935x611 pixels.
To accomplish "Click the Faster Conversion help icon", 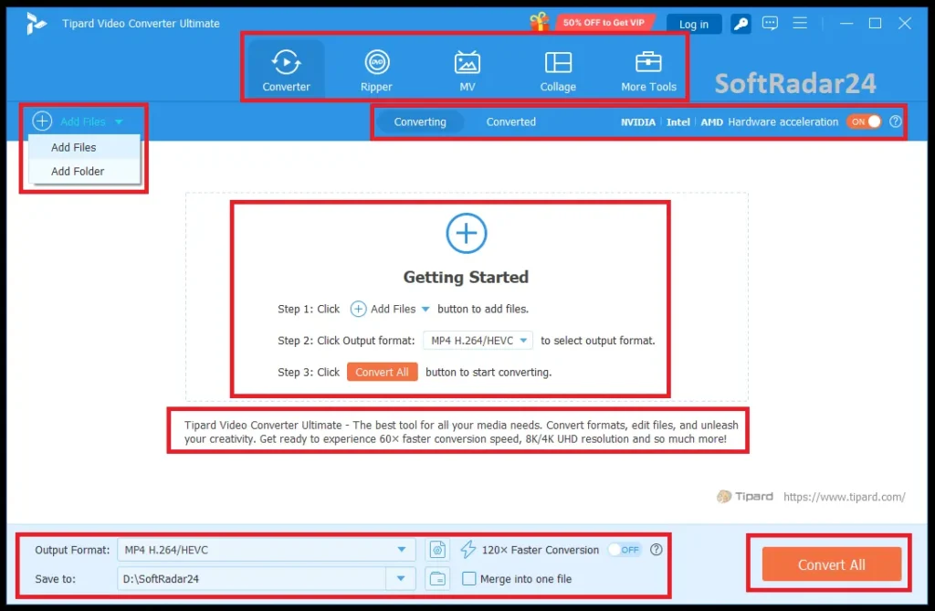I will (656, 550).
